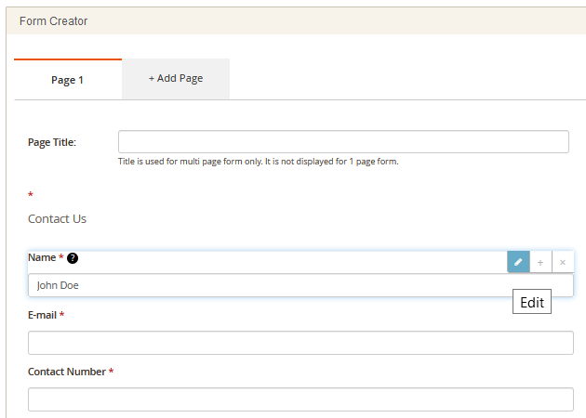Click the Edit tooltip popup
The image size is (586, 418).
click(x=532, y=303)
